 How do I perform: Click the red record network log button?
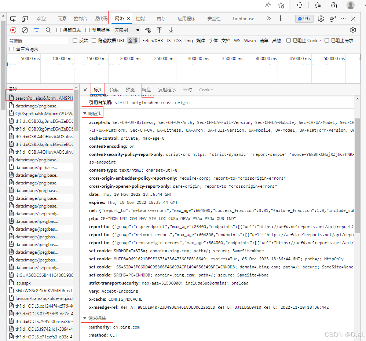(13, 30)
